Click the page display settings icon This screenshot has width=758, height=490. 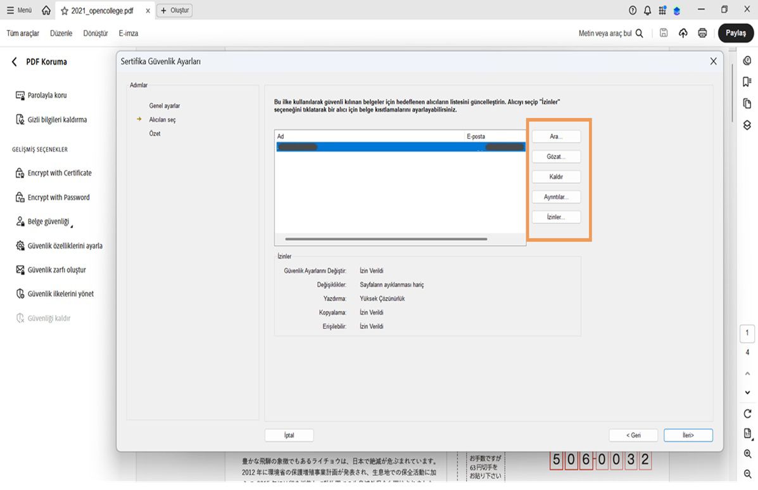(747, 434)
